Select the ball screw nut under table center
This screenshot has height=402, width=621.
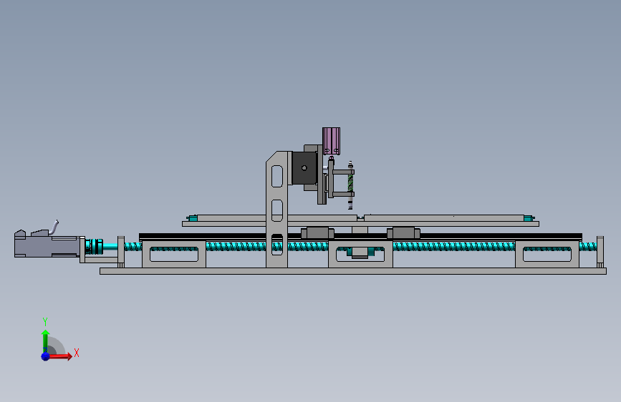[360, 253]
